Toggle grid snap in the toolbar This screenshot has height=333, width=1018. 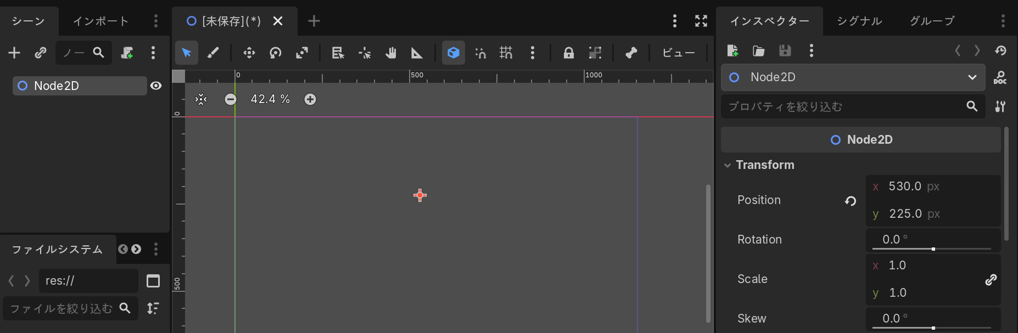pos(506,53)
